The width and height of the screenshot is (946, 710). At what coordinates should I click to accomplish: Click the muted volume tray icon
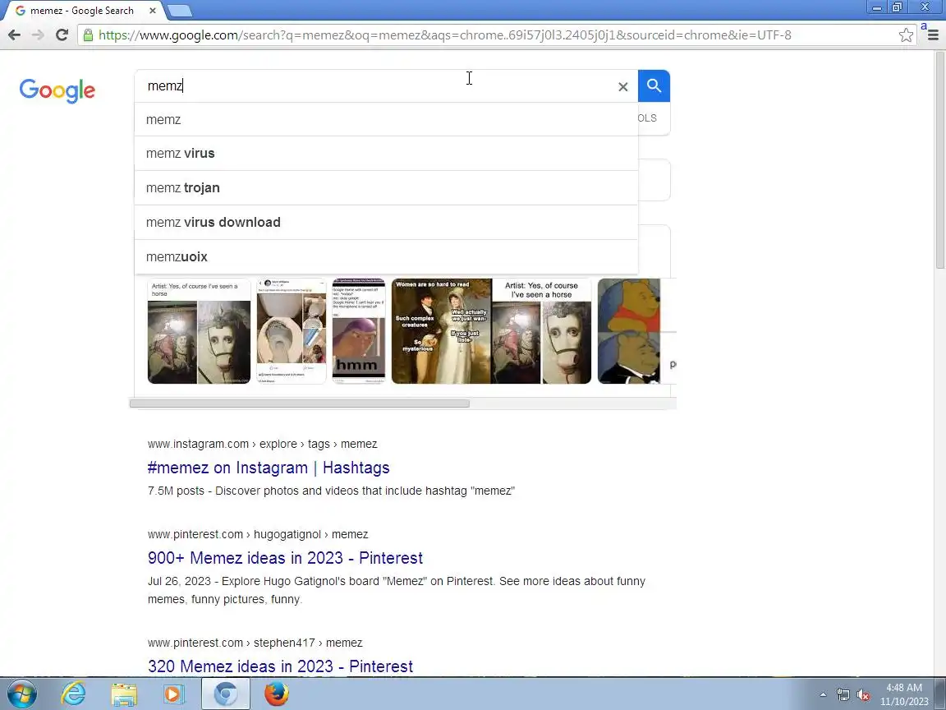[x=863, y=695]
